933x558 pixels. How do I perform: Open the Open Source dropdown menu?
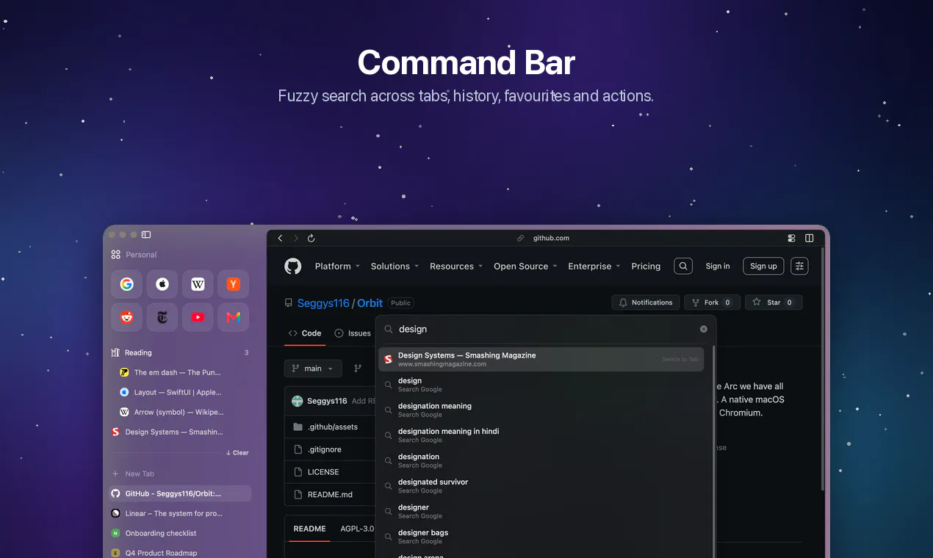coord(525,266)
